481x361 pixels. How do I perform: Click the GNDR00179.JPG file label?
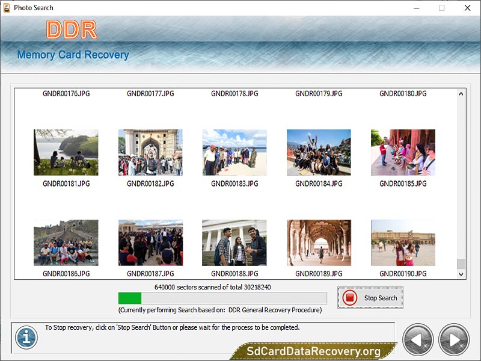click(x=318, y=94)
